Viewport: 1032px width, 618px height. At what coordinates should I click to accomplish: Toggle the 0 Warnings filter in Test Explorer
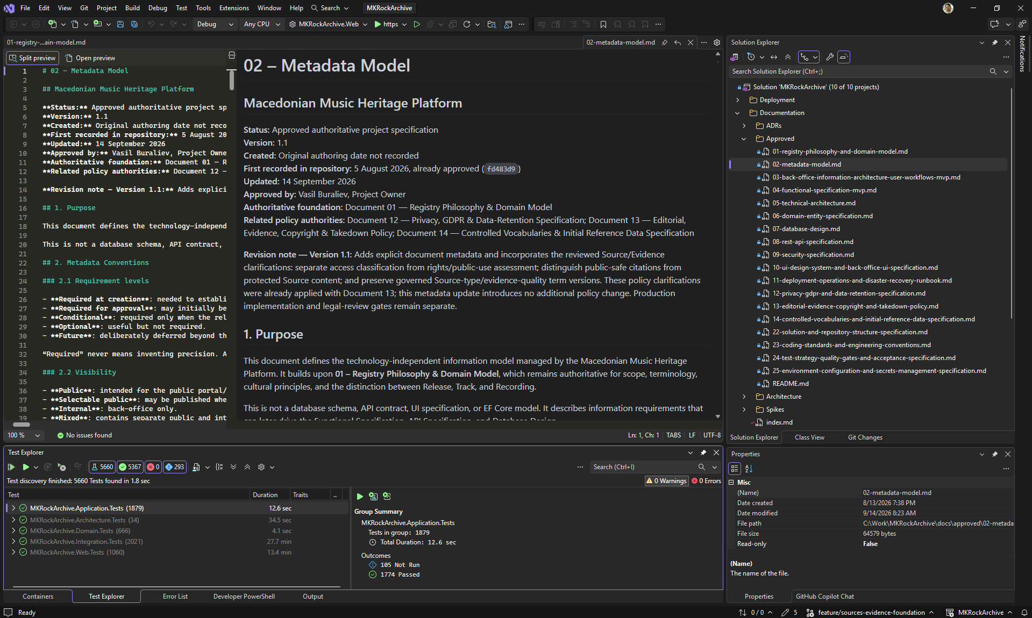tap(666, 481)
